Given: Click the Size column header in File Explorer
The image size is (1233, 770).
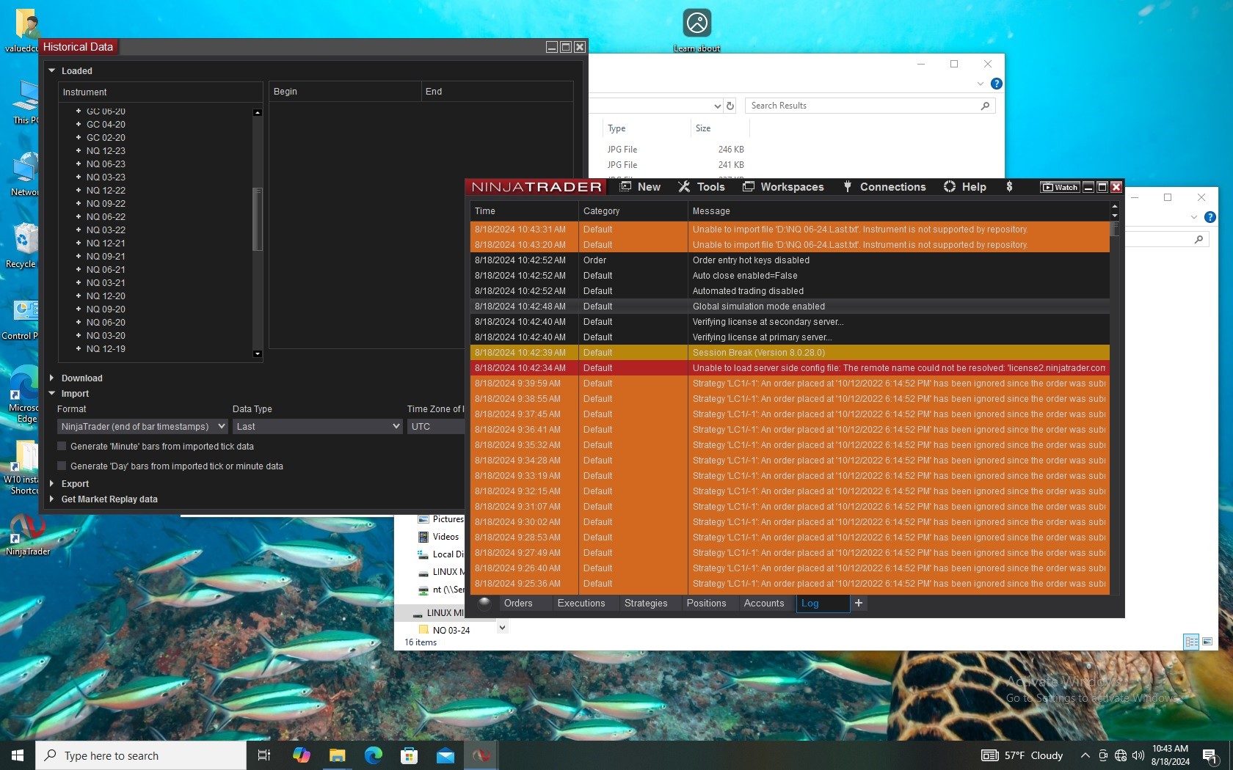Looking at the screenshot, I should pos(720,128).
